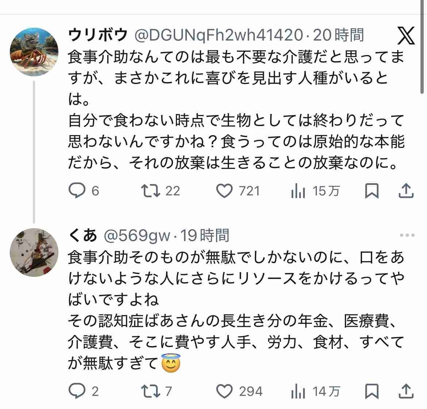
Task: Share ウリボウ's post
Action: pyautogui.click(x=406, y=191)
